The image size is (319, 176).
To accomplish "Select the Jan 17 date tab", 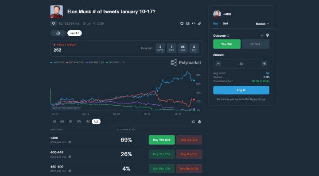I will [74, 33].
